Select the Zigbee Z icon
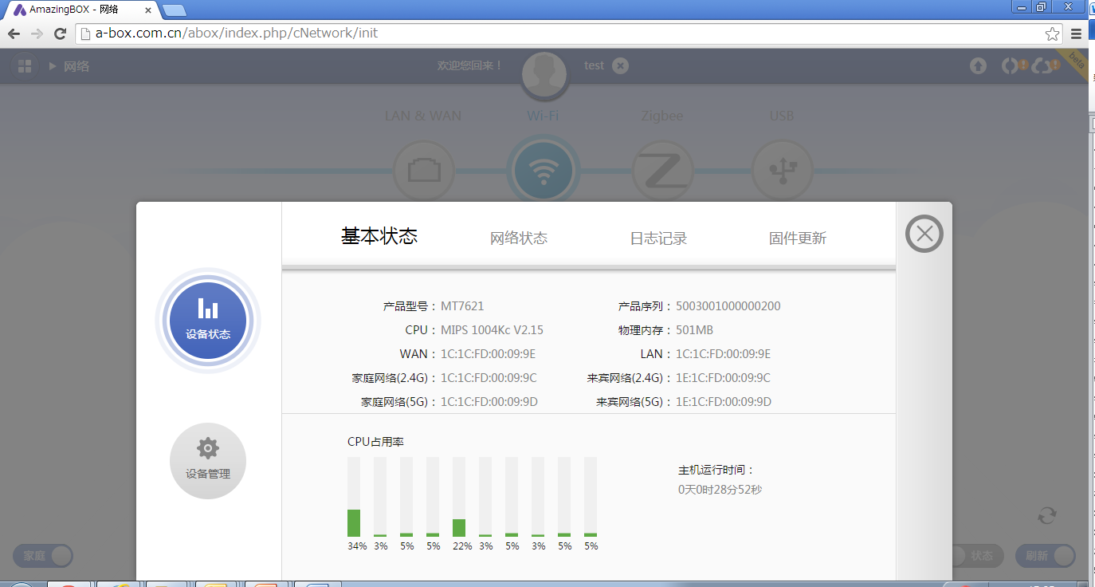 pyautogui.click(x=662, y=171)
